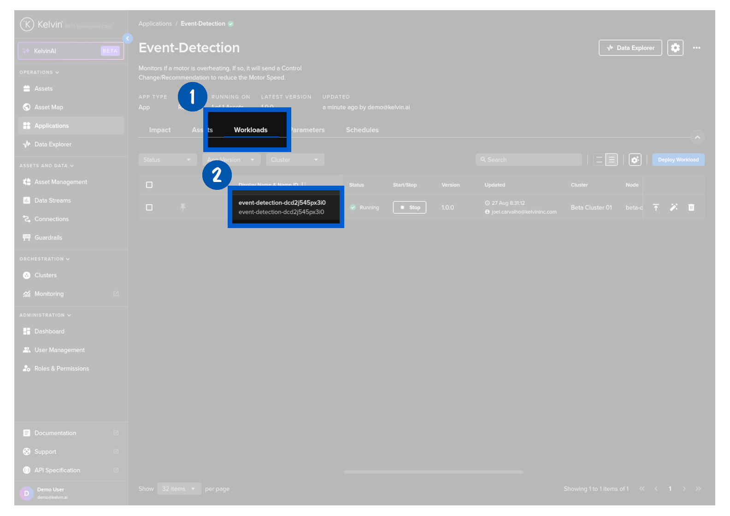Click the Kelvin logo in the sidebar
Screen dimensions: 730x516
(x=41, y=24)
